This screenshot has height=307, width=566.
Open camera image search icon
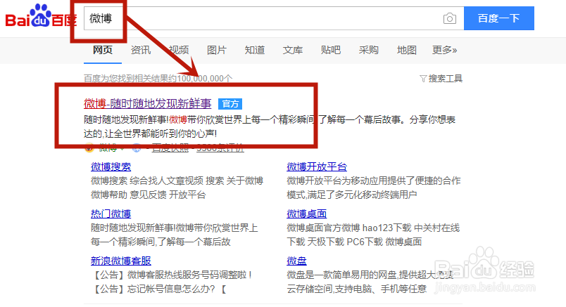coord(449,18)
